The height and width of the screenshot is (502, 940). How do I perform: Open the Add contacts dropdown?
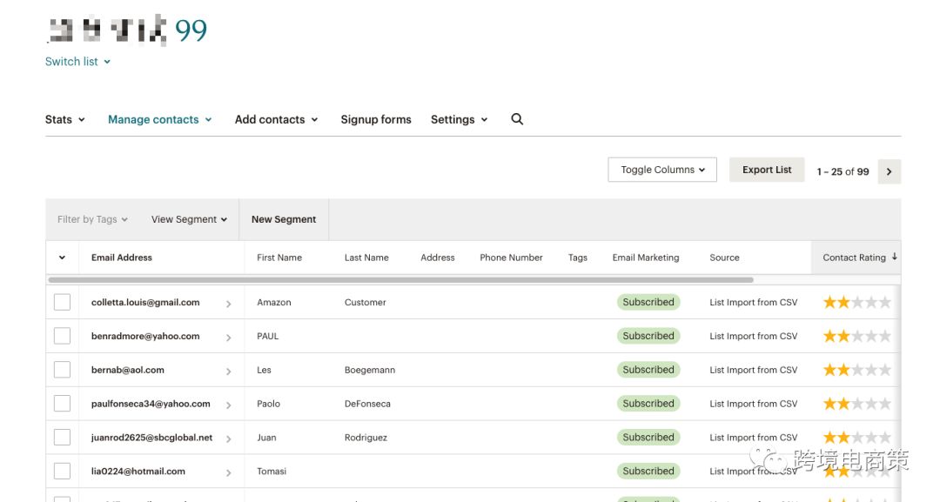click(277, 119)
